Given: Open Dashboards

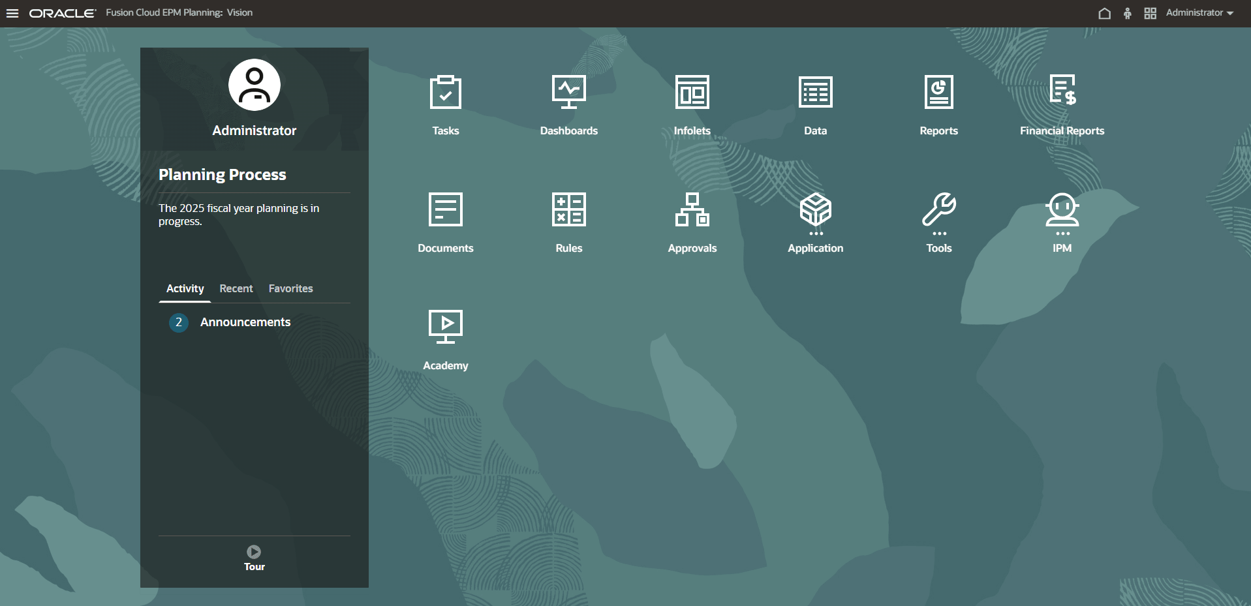Looking at the screenshot, I should [x=569, y=105].
